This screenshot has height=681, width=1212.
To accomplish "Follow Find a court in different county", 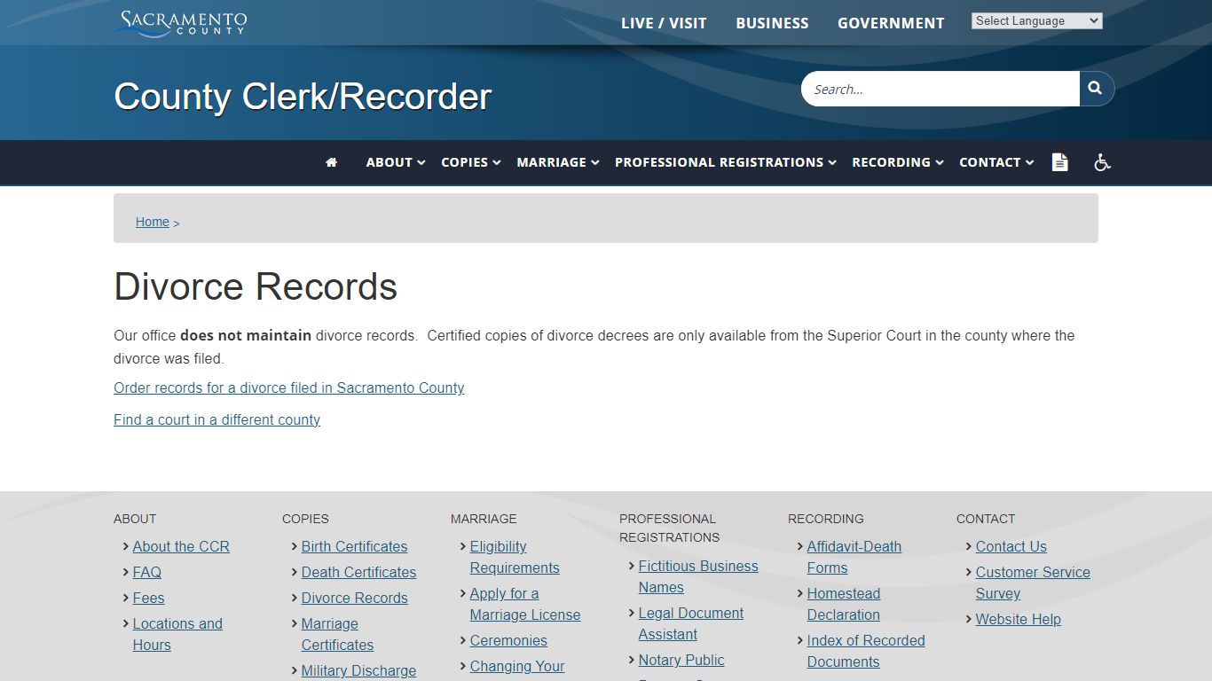I will point(216,419).
